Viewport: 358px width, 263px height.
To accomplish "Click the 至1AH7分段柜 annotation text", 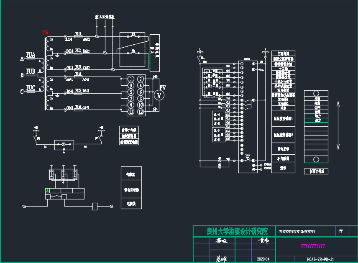I will [105, 17].
